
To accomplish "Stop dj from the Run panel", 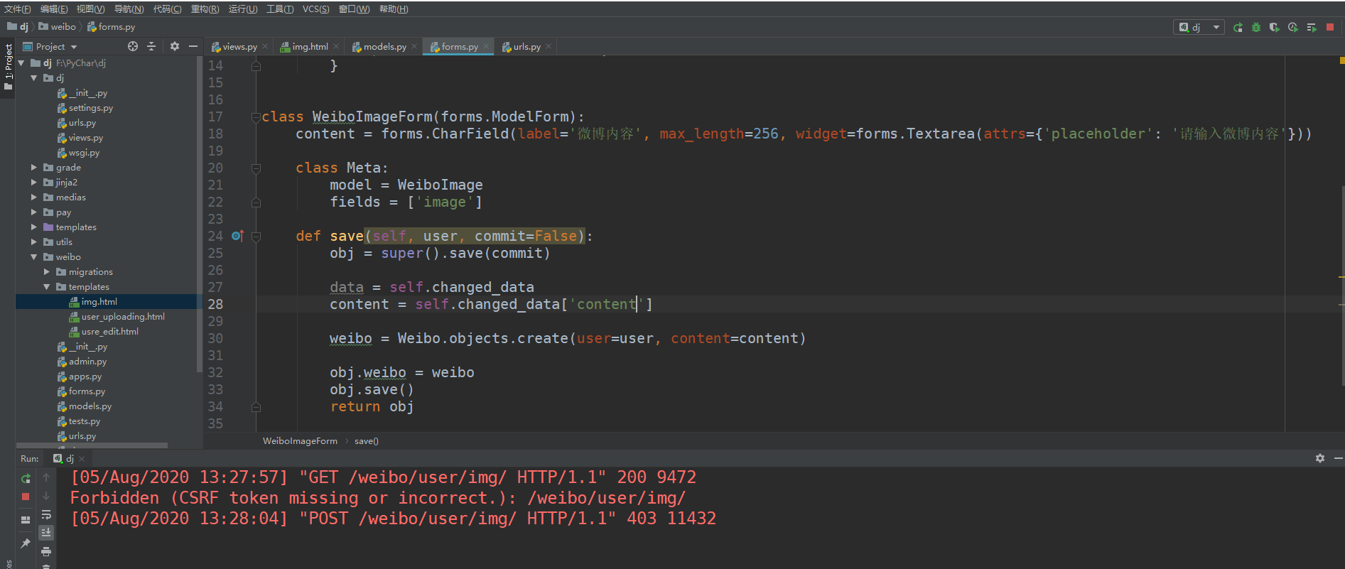I will pos(26,497).
